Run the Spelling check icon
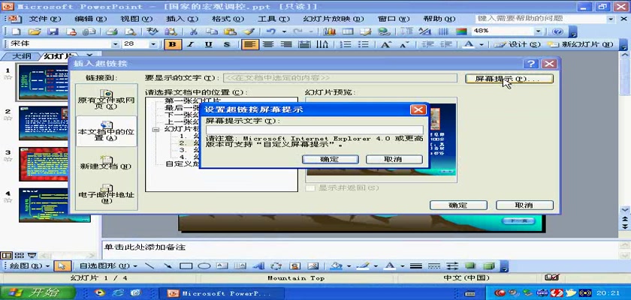This screenshot has width=631, height=300. point(152,31)
